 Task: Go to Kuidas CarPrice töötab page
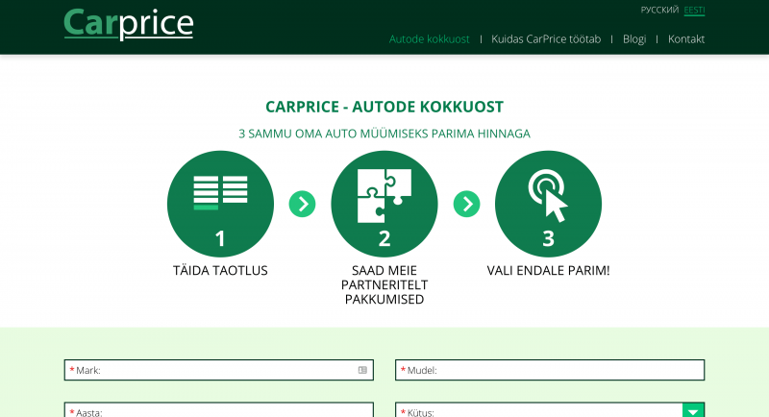[x=546, y=39]
